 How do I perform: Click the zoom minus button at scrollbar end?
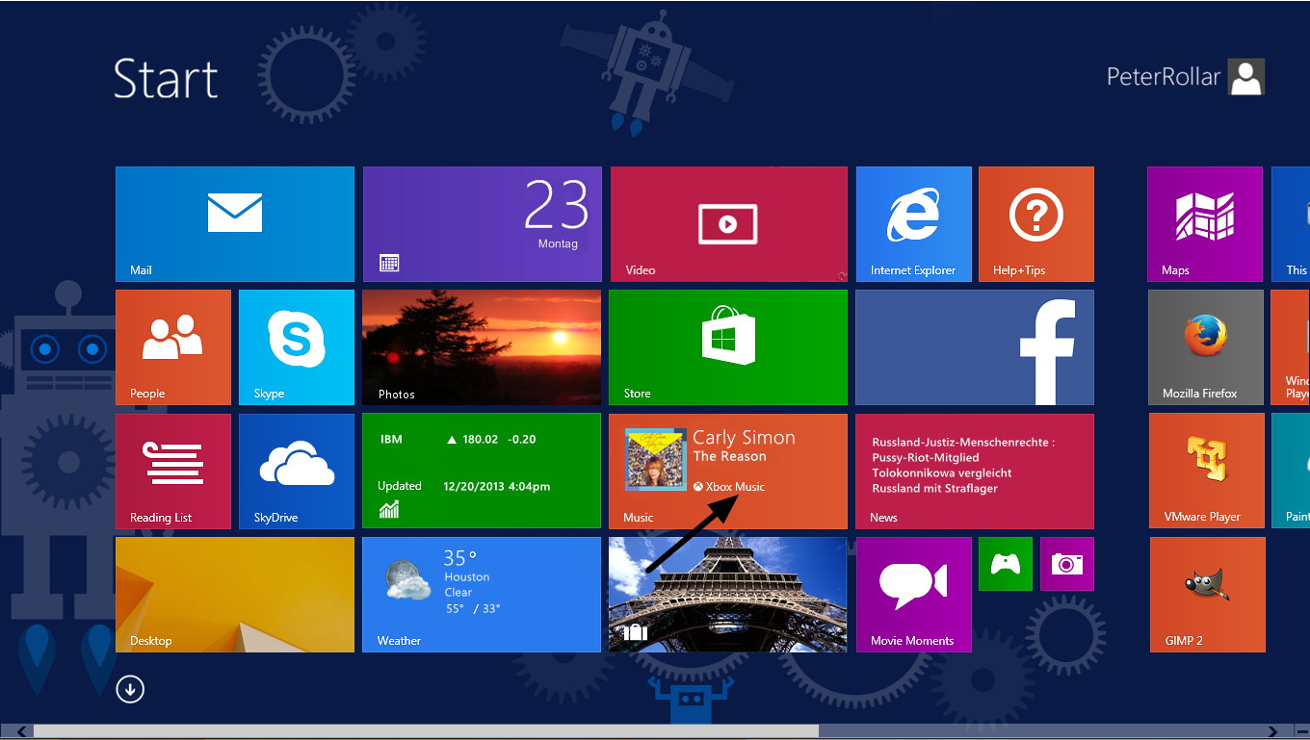(x=1300, y=731)
